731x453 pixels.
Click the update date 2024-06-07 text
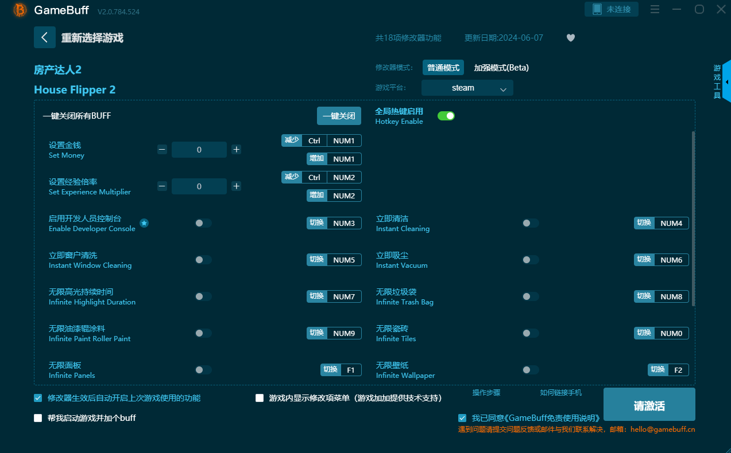tap(504, 38)
